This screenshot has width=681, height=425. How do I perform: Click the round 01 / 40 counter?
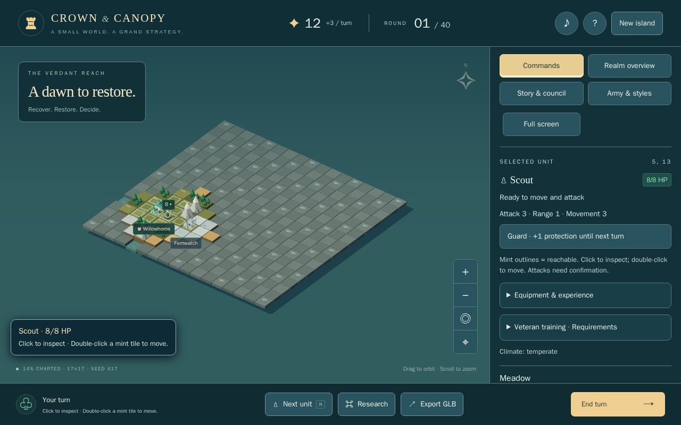coord(432,24)
